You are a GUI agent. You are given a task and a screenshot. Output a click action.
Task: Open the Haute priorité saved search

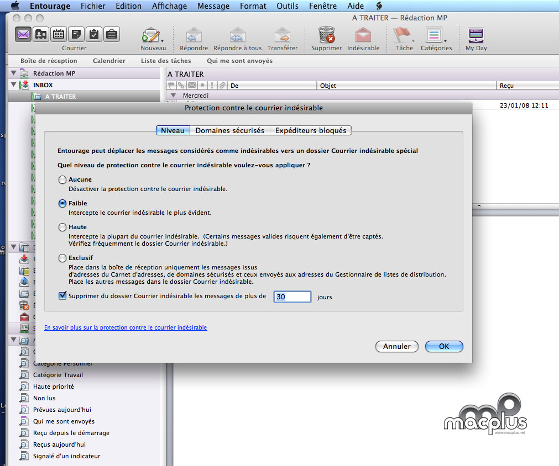point(54,386)
